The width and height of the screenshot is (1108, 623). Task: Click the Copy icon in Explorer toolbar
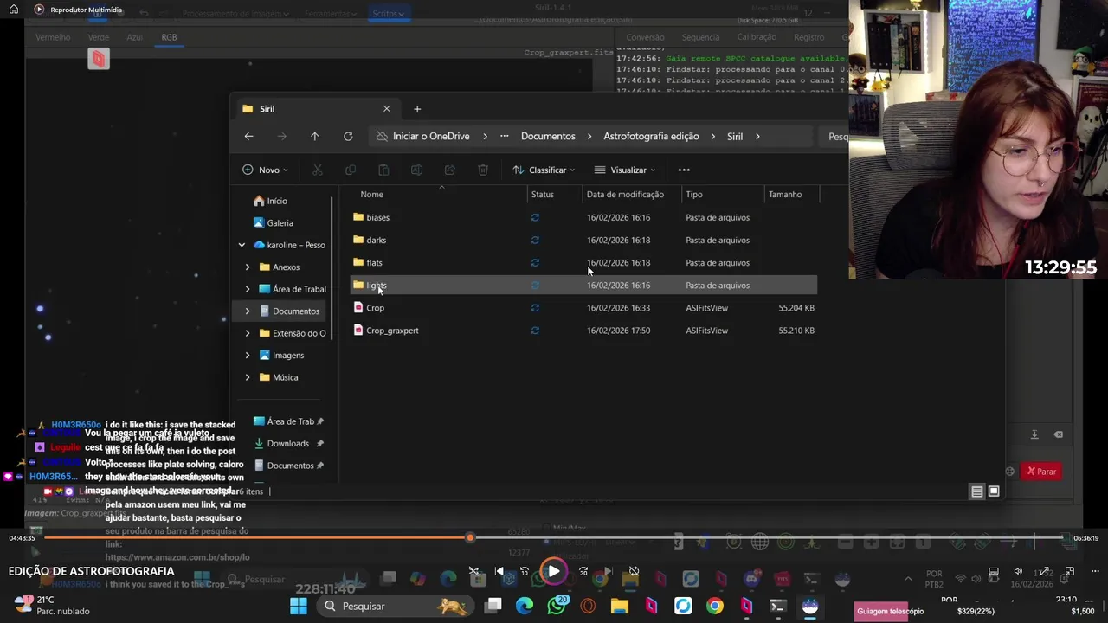(x=351, y=170)
